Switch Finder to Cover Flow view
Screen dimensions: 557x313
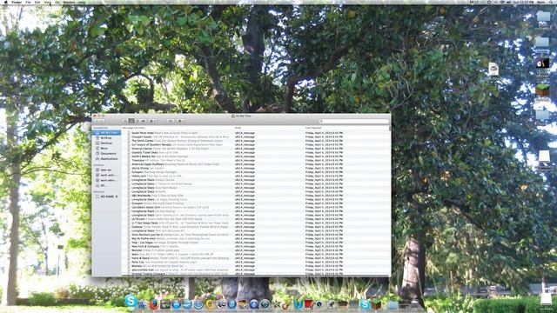coord(143,121)
